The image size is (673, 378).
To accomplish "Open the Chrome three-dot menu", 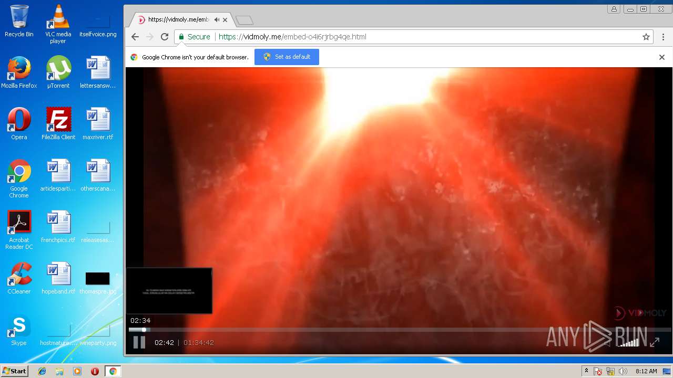I will coord(664,37).
